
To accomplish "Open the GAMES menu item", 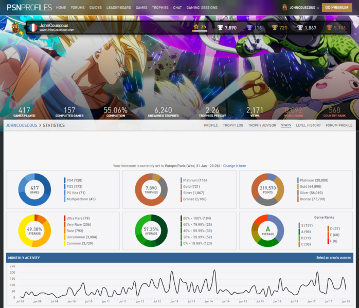I will tap(141, 8).
